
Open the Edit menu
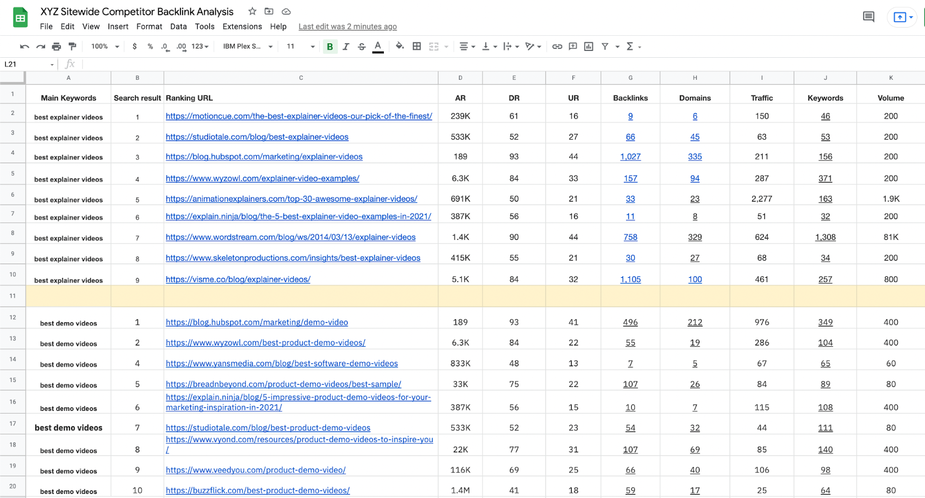(68, 27)
